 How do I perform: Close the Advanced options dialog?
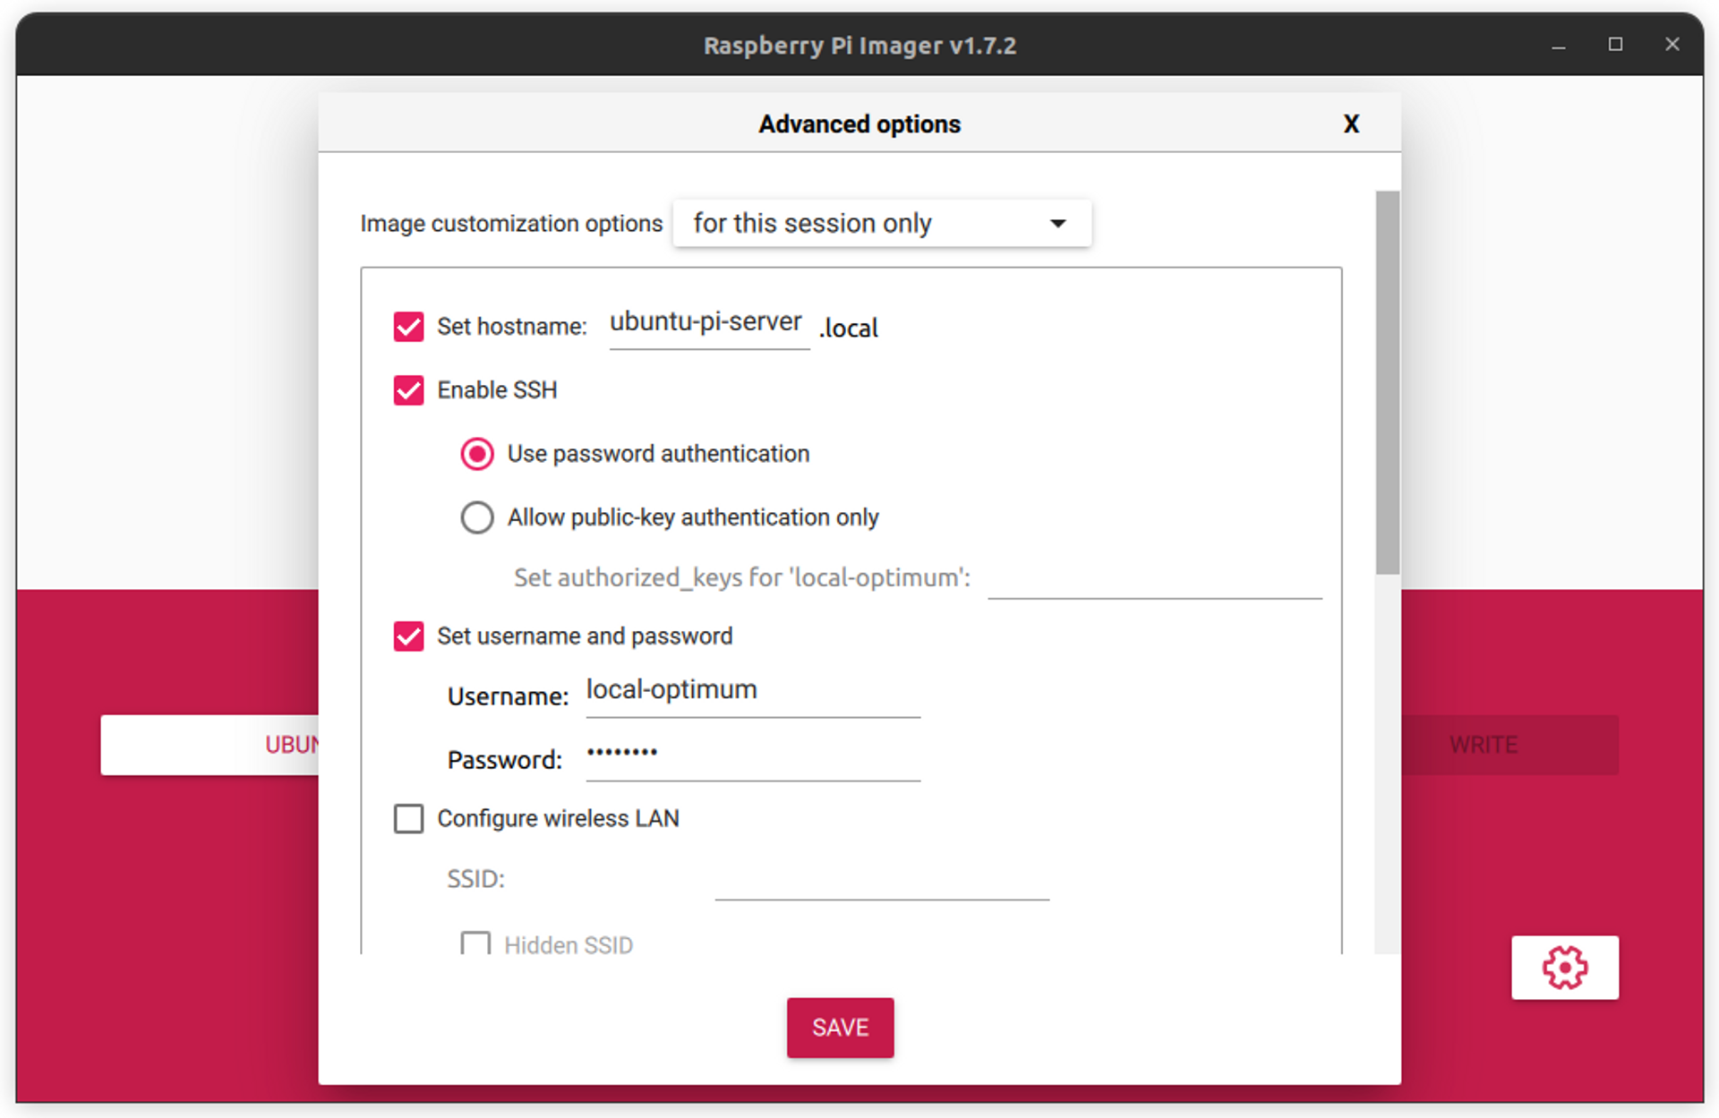[1351, 124]
